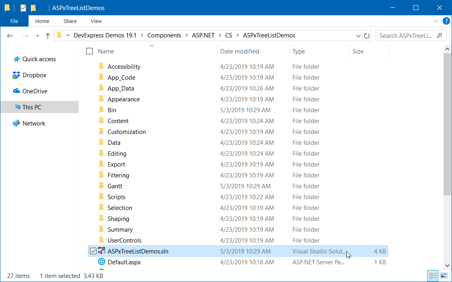Click the ASP.NET breadcrumb segment
452x282 pixels.
203,35
